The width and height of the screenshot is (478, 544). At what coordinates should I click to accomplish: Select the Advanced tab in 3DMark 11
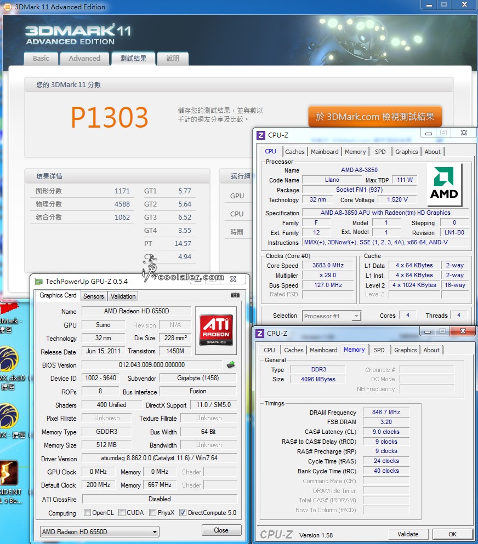[84, 59]
